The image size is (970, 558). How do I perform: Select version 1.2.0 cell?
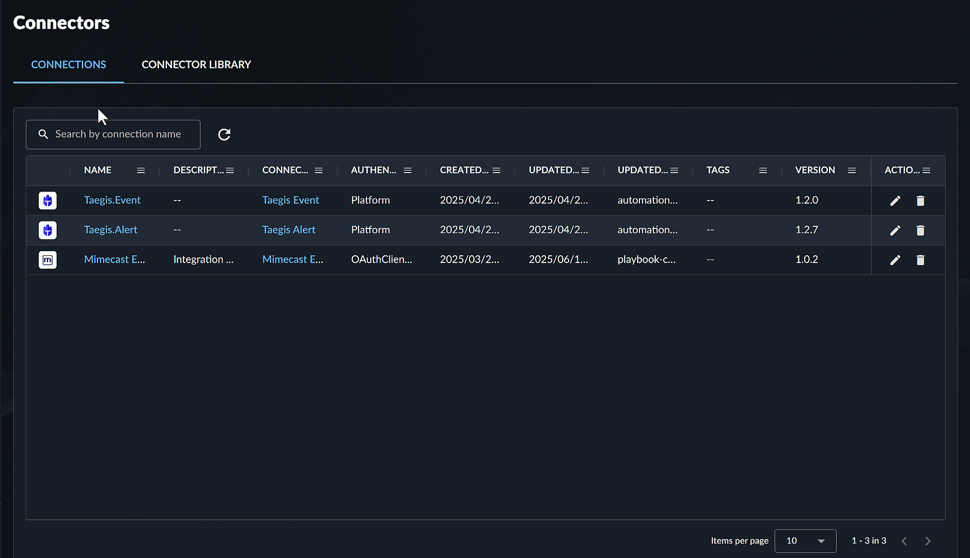[807, 200]
